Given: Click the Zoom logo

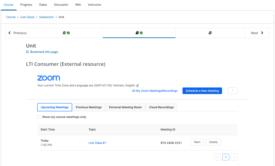Looking at the screenshot, I should (49, 78).
